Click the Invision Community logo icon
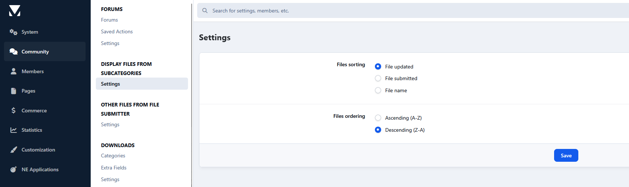This screenshot has width=629, height=187. [15, 11]
